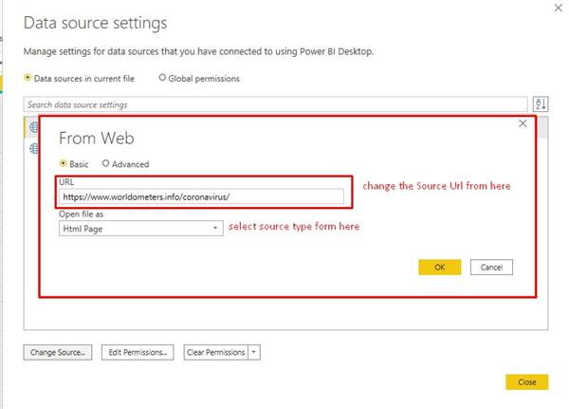The image size is (569, 409).
Task: Open the 'Open file as' Html Page dropdown
Action: tap(140, 228)
